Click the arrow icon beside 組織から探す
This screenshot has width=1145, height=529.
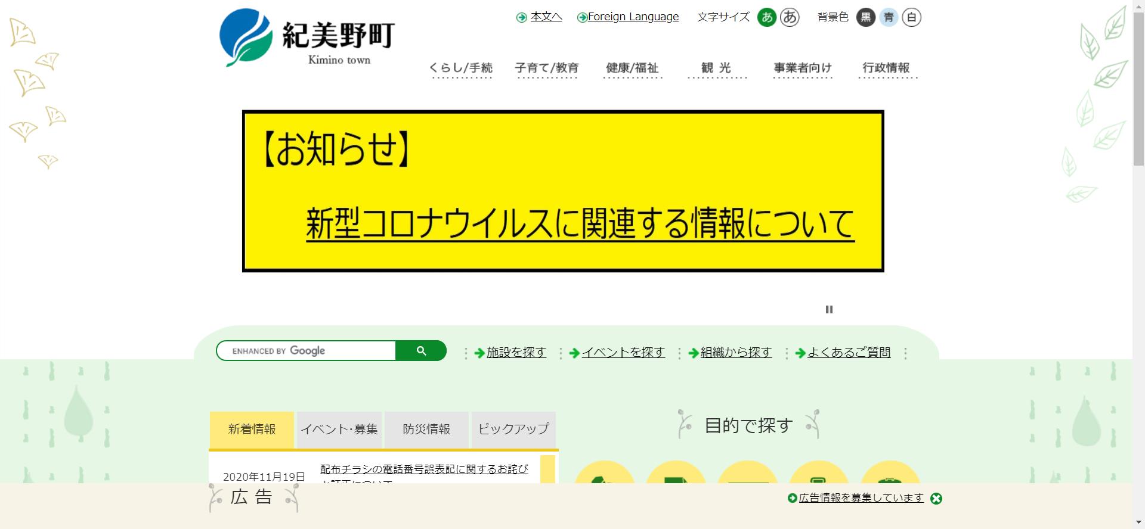(694, 353)
